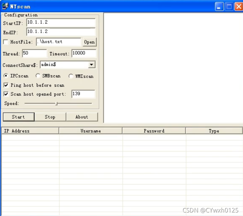Close the NTscan window
The width and height of the screenshot is (243, 216).
(x=239, y=7)
